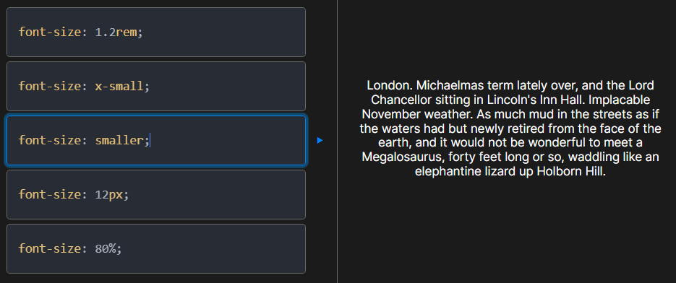Choose the font-size: 80% example box

tap(156, 248)
